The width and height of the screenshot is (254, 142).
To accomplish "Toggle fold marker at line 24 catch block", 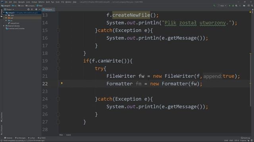I will click(x=58, y=99).
